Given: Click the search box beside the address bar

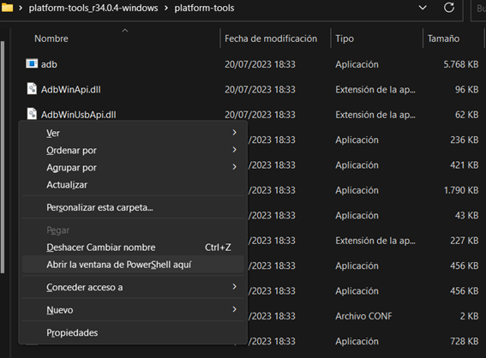Looking at the screenshot, I should pyautogui.click(x=478, y=8).
